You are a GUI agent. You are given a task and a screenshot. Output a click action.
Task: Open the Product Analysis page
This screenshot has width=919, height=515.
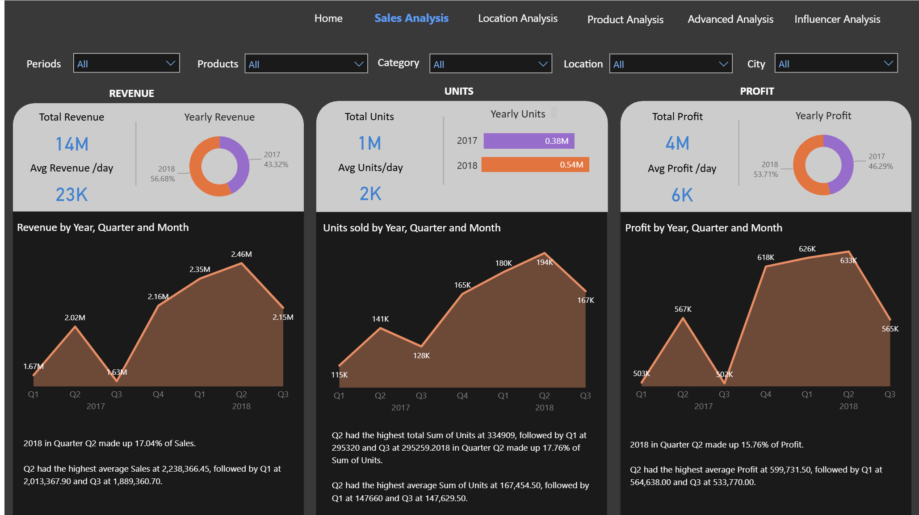click(625, 19)
